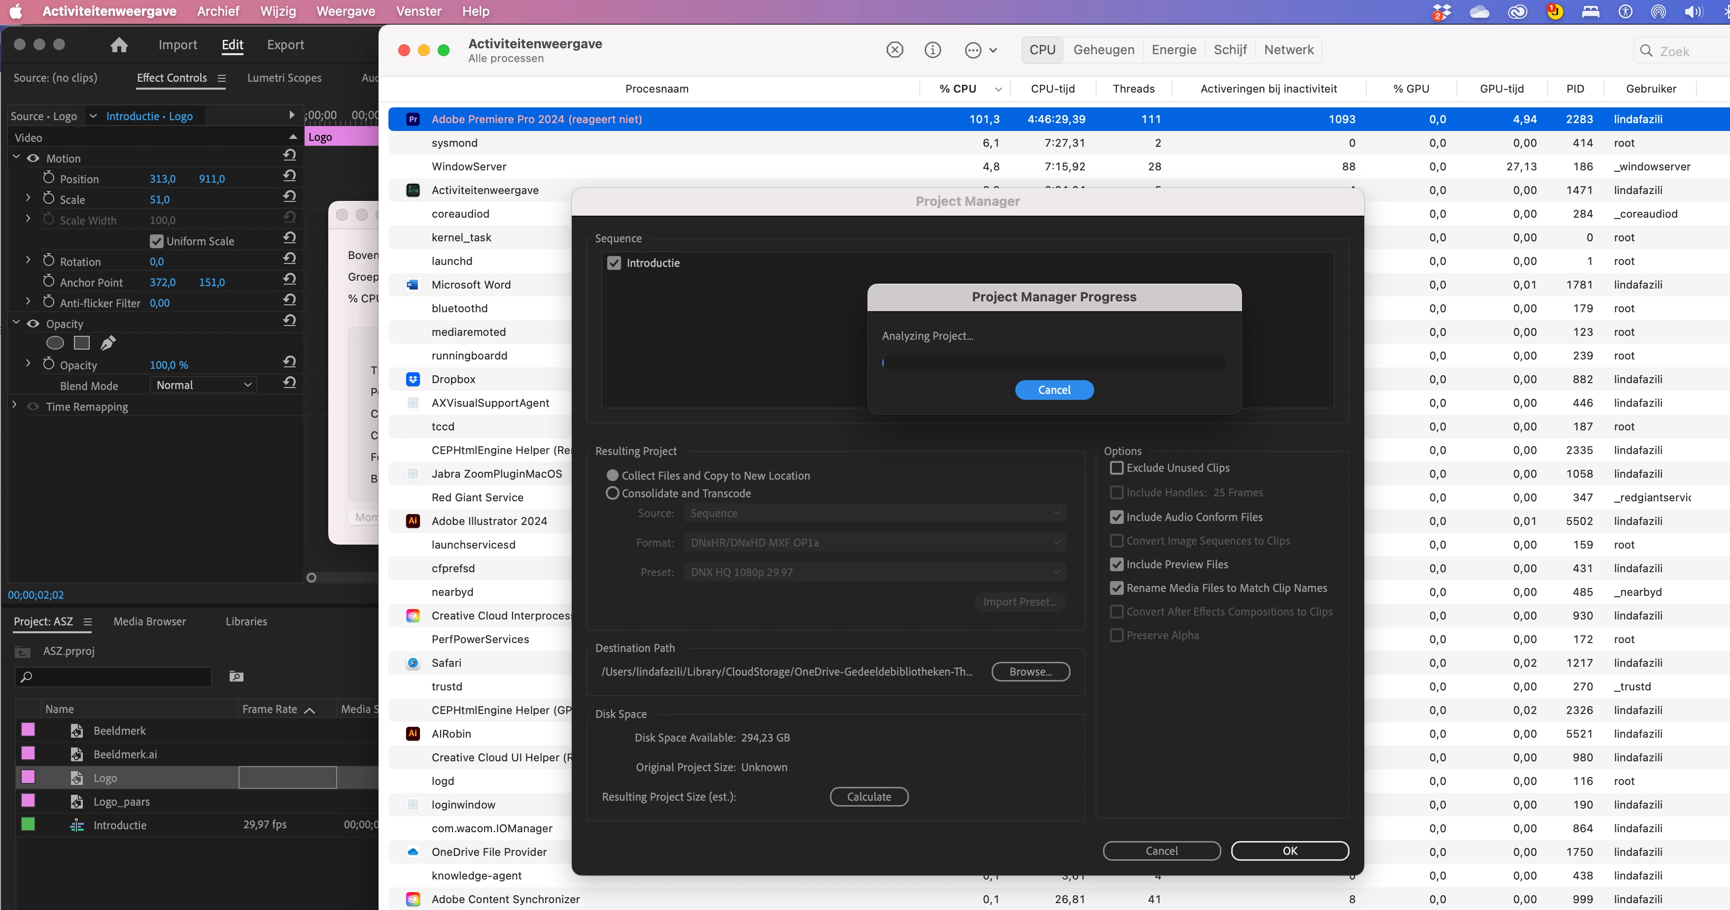Image resolution: width=1730 pixels, height=910 pixels.
Task: Click the new bin icon in Project panel
Action: [x=236, y=676]
